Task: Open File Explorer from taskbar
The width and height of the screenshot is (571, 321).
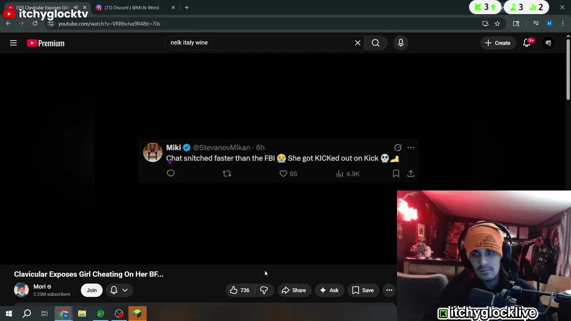Action: tap(82, 314)
